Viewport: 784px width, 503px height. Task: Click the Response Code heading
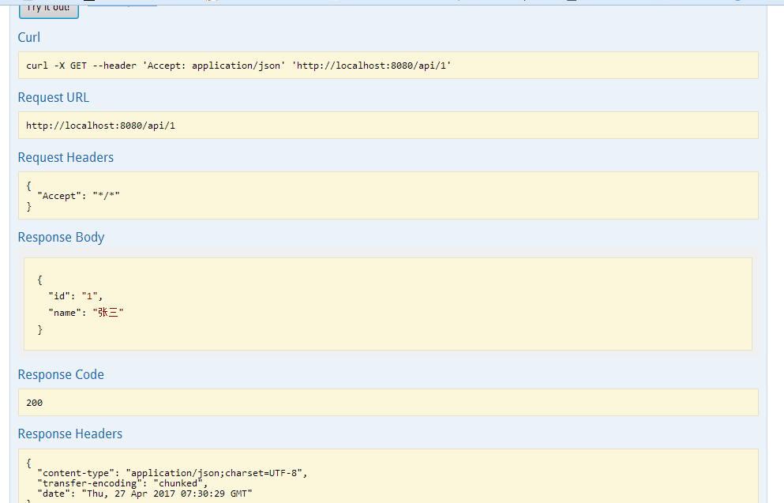pos(61,374)
